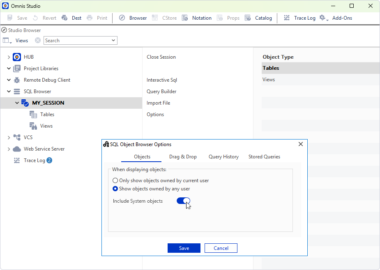
Task: Click the SQL Browser stack icon
Action: [x=17, y=92]
